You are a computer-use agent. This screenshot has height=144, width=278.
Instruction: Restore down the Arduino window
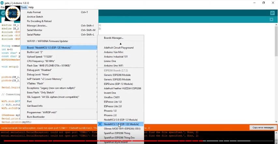click(x=264, y=3)
